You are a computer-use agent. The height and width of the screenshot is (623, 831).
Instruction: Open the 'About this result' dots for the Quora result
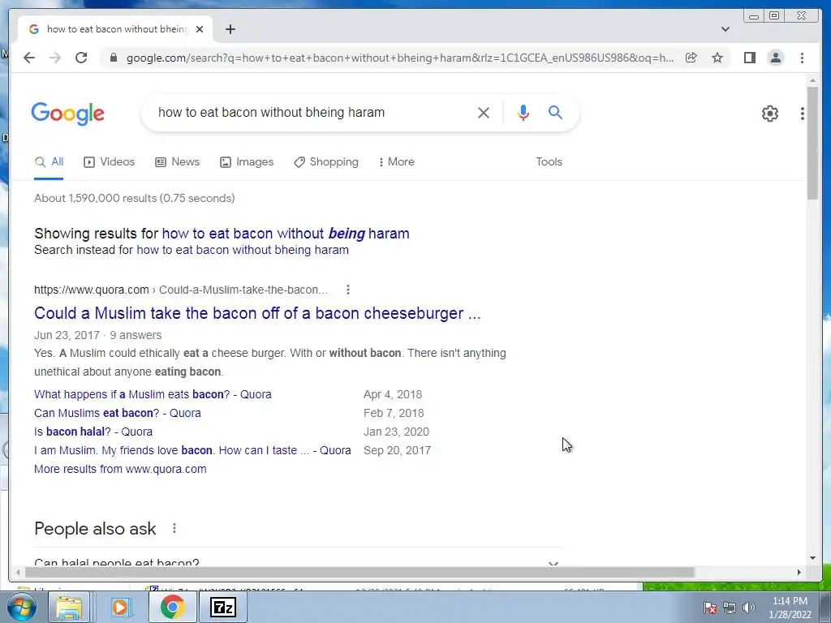pyautogui.click(x=347, y=290)
